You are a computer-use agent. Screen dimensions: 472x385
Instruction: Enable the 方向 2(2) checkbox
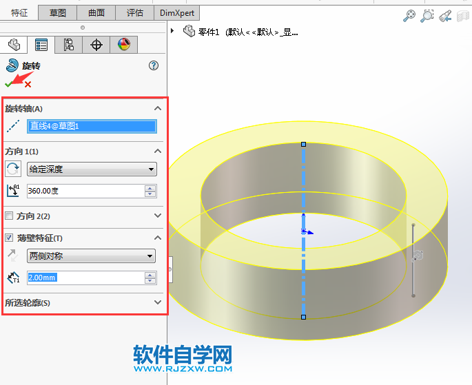pos(9,216)
